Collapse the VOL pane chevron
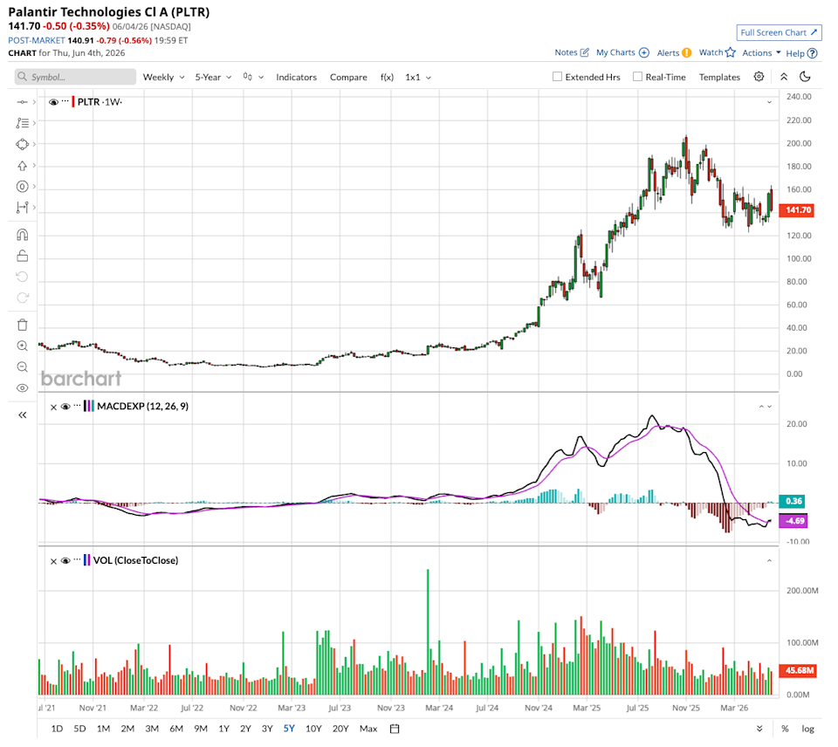Image resolution: width=838 pixels, height=747 pixels. click(x=770, y=560)
